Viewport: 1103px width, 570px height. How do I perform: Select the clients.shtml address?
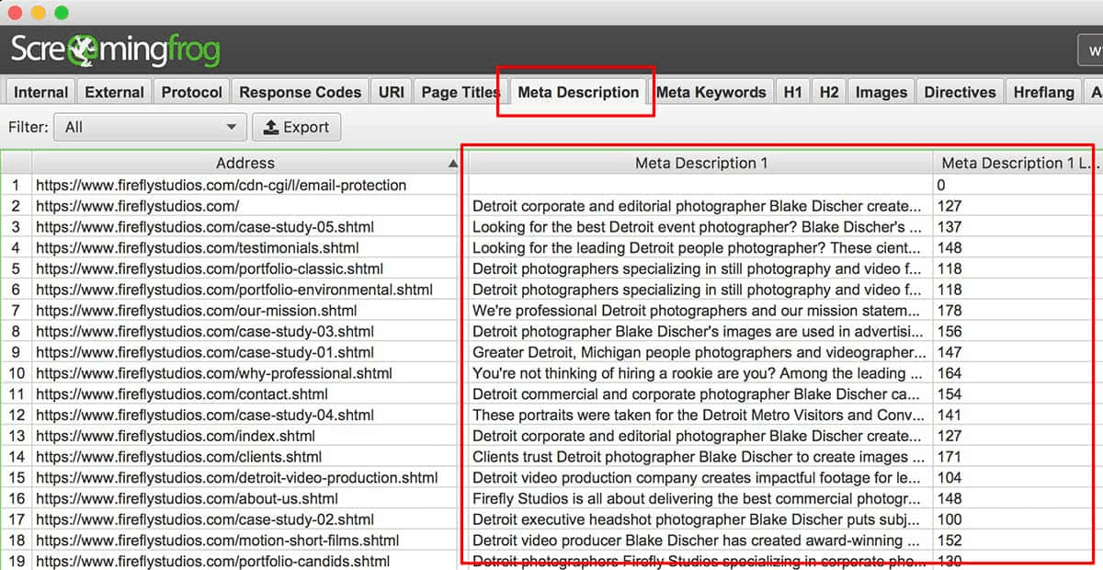click(178, 457)
